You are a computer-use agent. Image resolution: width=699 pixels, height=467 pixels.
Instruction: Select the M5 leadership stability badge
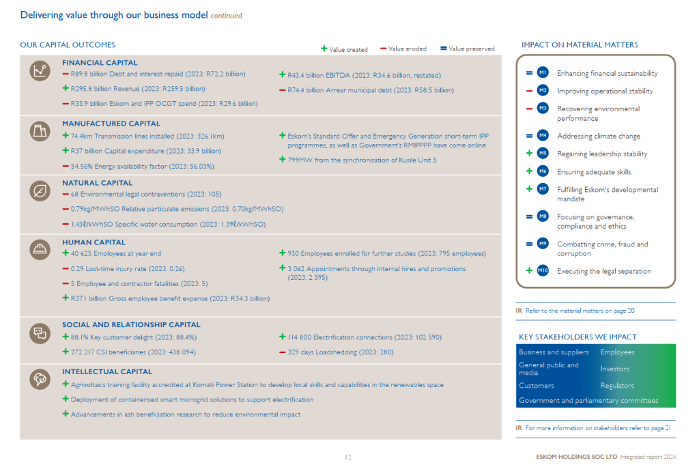pyautogui.click(x=543, y=154)
